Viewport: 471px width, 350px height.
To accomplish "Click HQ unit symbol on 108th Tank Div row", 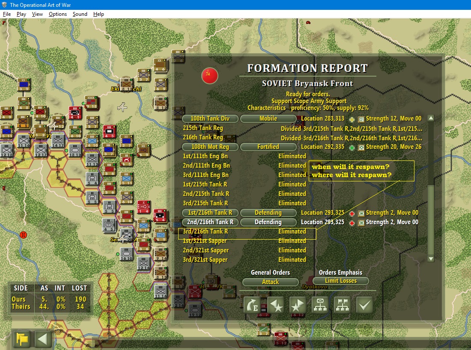I will tap(361, 119).
